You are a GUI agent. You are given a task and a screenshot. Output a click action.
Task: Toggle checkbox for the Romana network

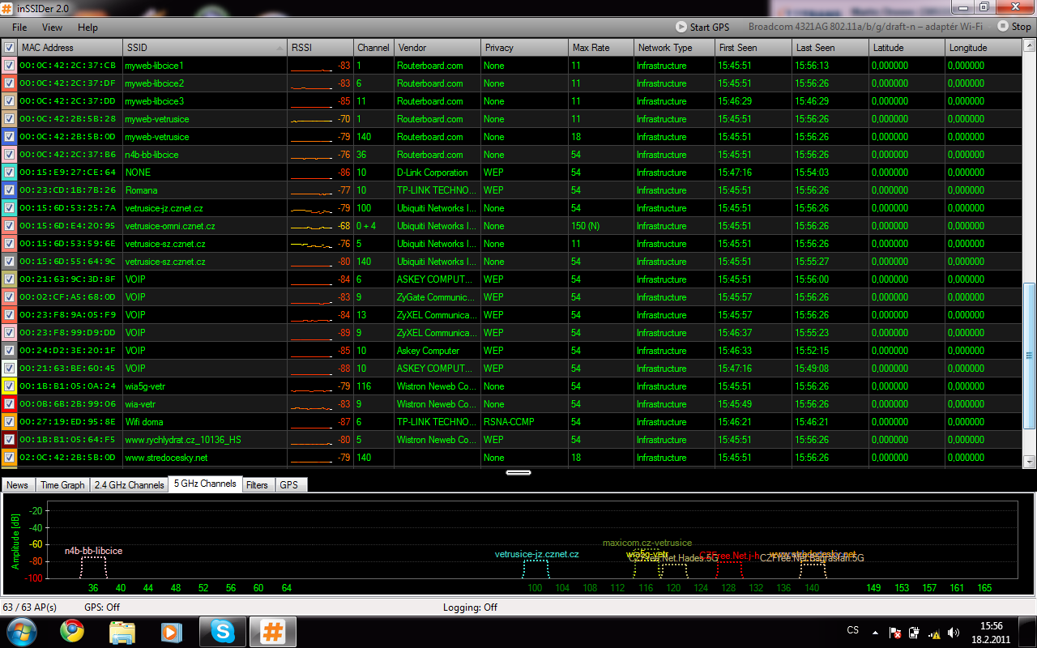tap(9, 190)
